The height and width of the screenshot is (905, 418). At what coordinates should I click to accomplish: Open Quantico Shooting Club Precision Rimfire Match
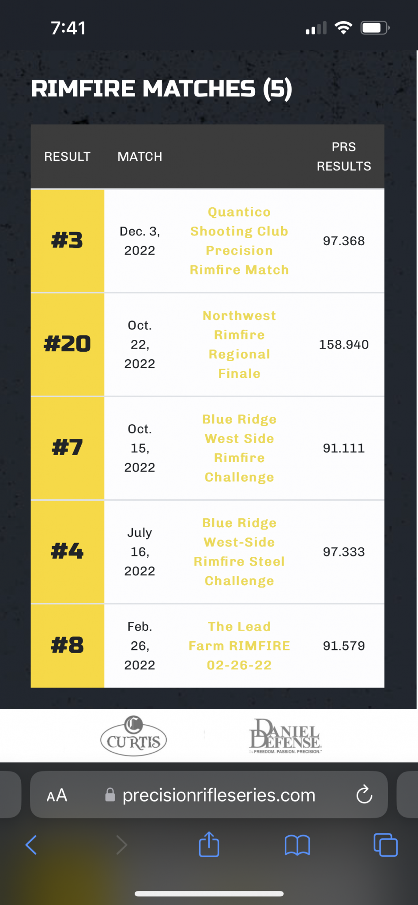coord(239,241)
